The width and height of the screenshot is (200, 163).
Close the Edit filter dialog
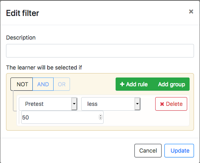point(191,12)
